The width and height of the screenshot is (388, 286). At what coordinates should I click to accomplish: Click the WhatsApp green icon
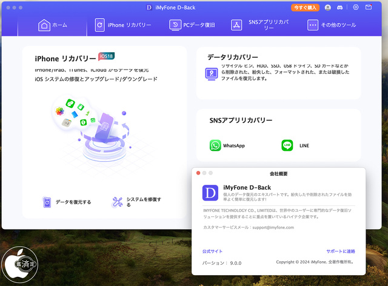(x=215, y=145)
